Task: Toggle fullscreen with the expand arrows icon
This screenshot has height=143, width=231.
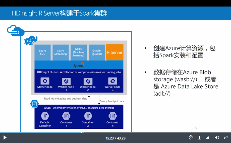Action: click(226, 137)
